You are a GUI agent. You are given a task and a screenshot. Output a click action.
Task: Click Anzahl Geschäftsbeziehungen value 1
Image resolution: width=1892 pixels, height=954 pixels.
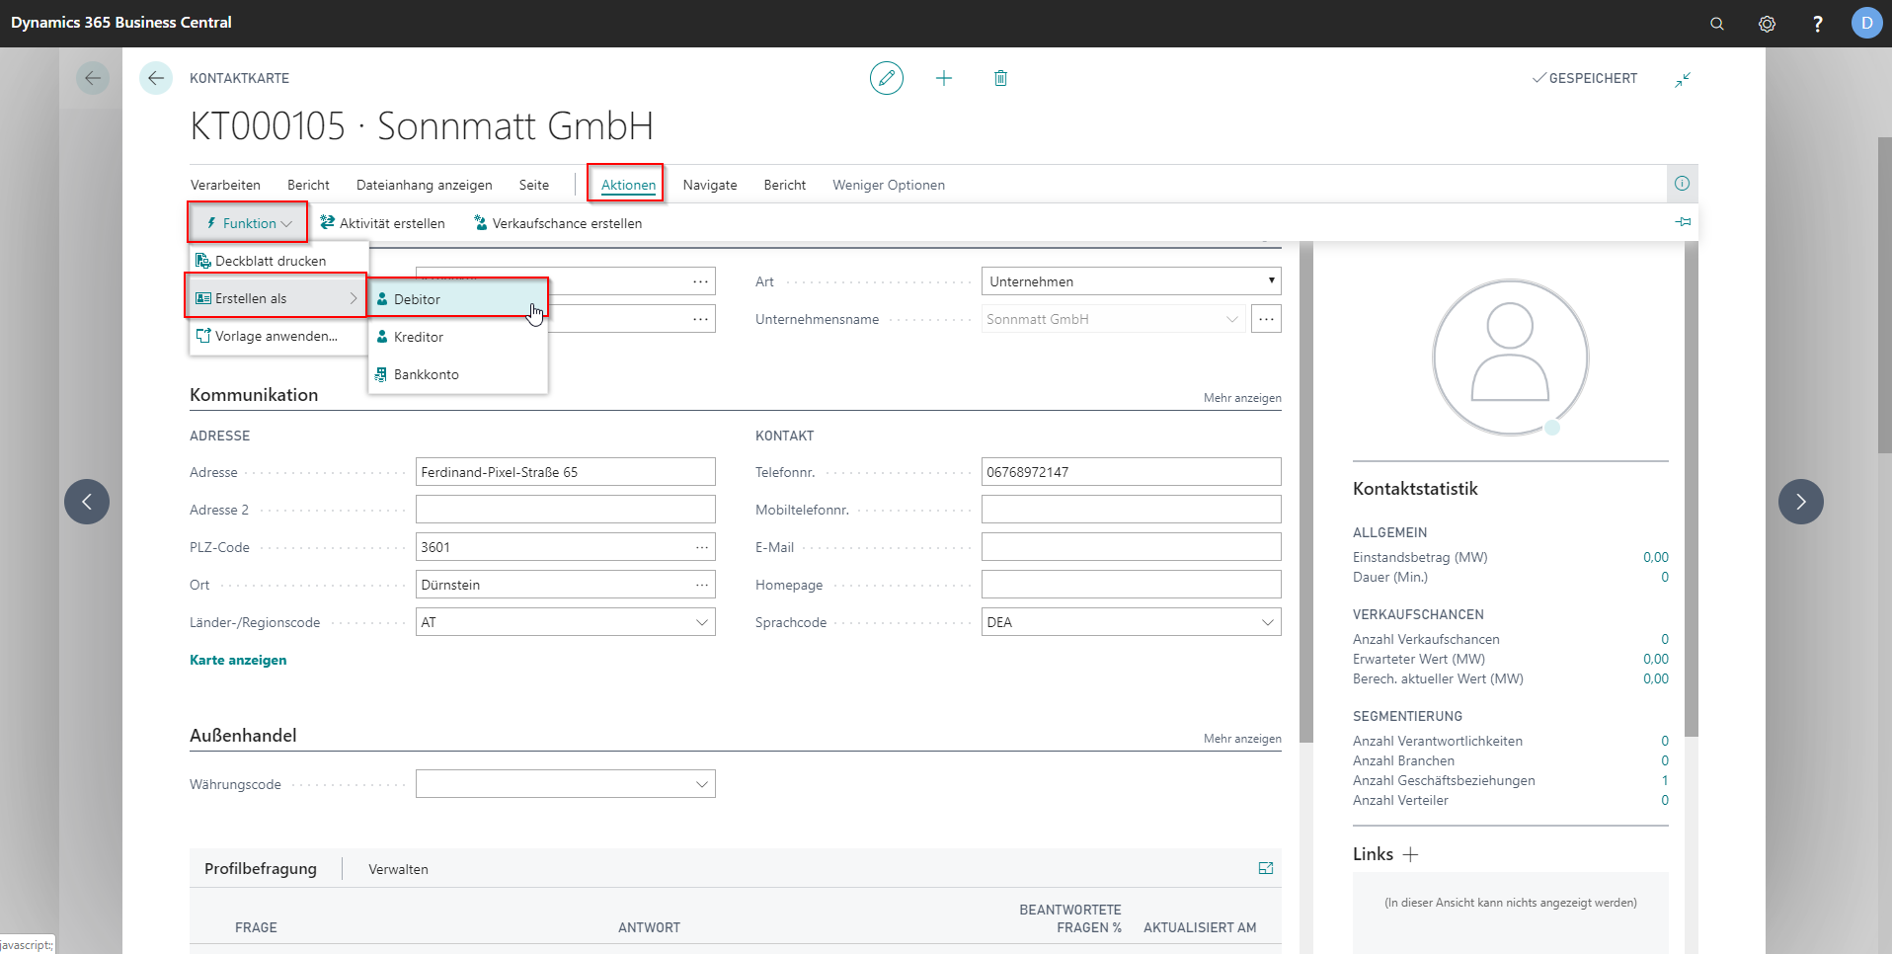[1665, 780]
